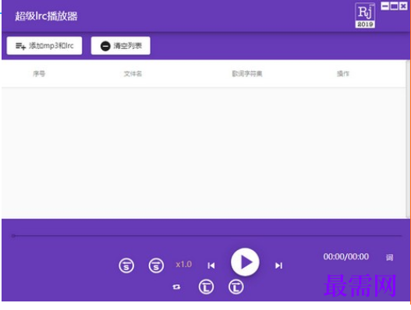411x310 pixels.
Task: Skip to the next track
Action: [x=278, y=266]
